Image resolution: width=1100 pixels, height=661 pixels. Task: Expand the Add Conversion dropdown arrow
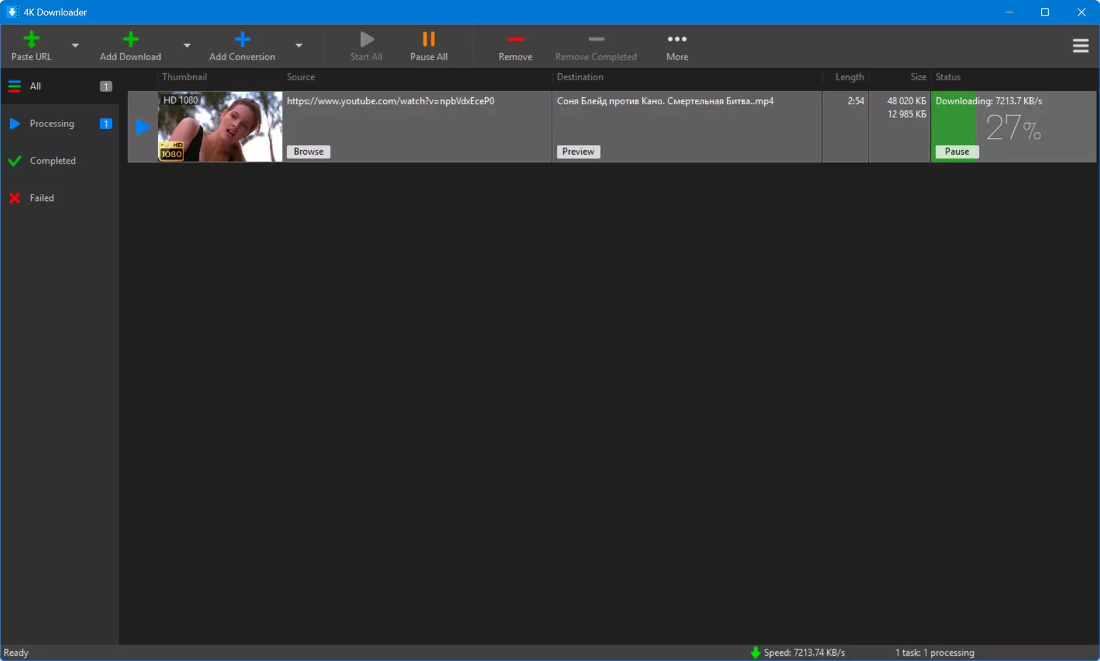point(299,45)
